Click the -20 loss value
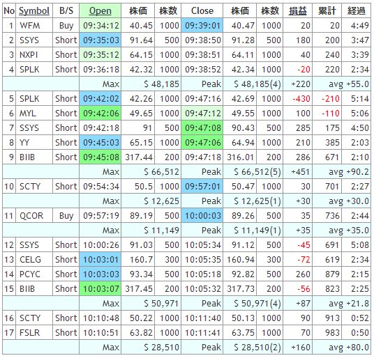The width and height of the screenshot is (374, 358). [x=304, y=70]
